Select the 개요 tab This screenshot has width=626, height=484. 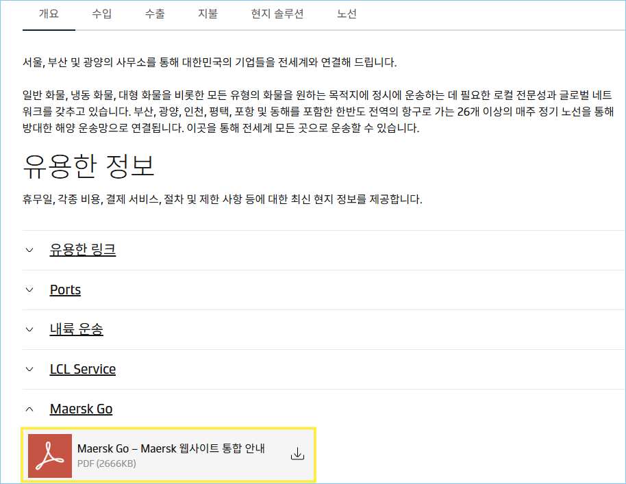[x=49, y=14]
